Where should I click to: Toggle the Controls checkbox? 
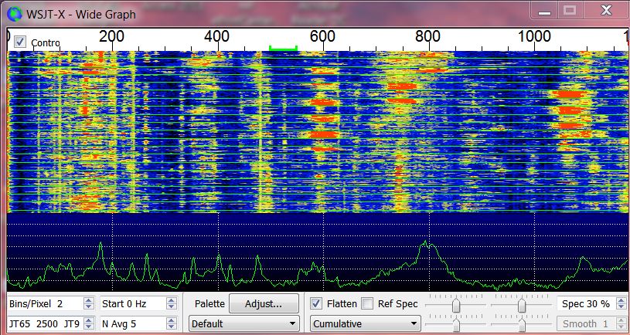[20, 42]
